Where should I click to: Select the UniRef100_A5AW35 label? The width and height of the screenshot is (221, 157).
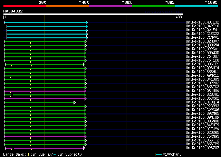(x=202, y=53)
